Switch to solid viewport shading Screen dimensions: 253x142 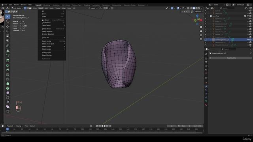[194, 8]
